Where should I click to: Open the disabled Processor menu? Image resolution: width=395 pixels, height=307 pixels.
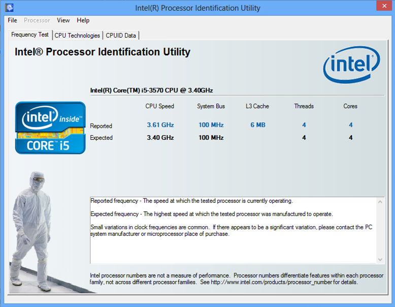[x=37, y=20]
